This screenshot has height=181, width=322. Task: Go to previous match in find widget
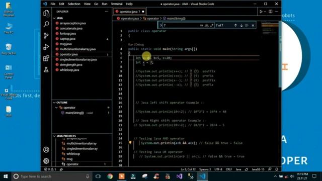pos(235,26)
